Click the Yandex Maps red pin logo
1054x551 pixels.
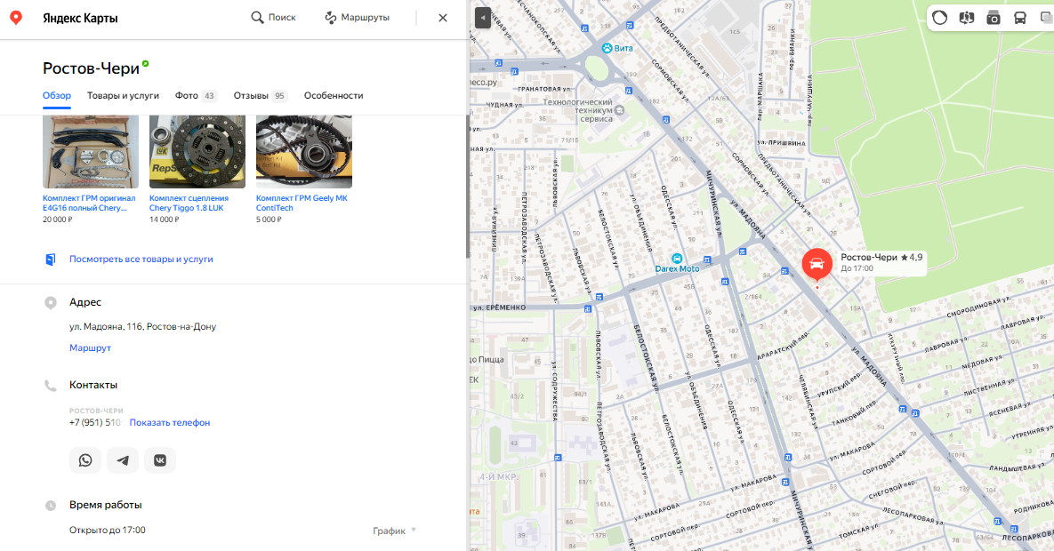pos(16,18)
